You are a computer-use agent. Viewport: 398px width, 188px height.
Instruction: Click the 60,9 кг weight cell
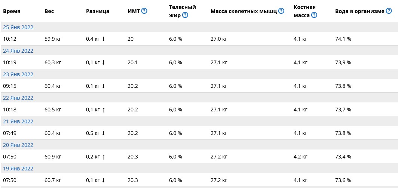tap(53, 157)
